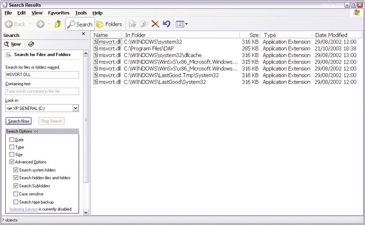
Task: Click the Search for Files and Folders icon
Action: point(8,55)
